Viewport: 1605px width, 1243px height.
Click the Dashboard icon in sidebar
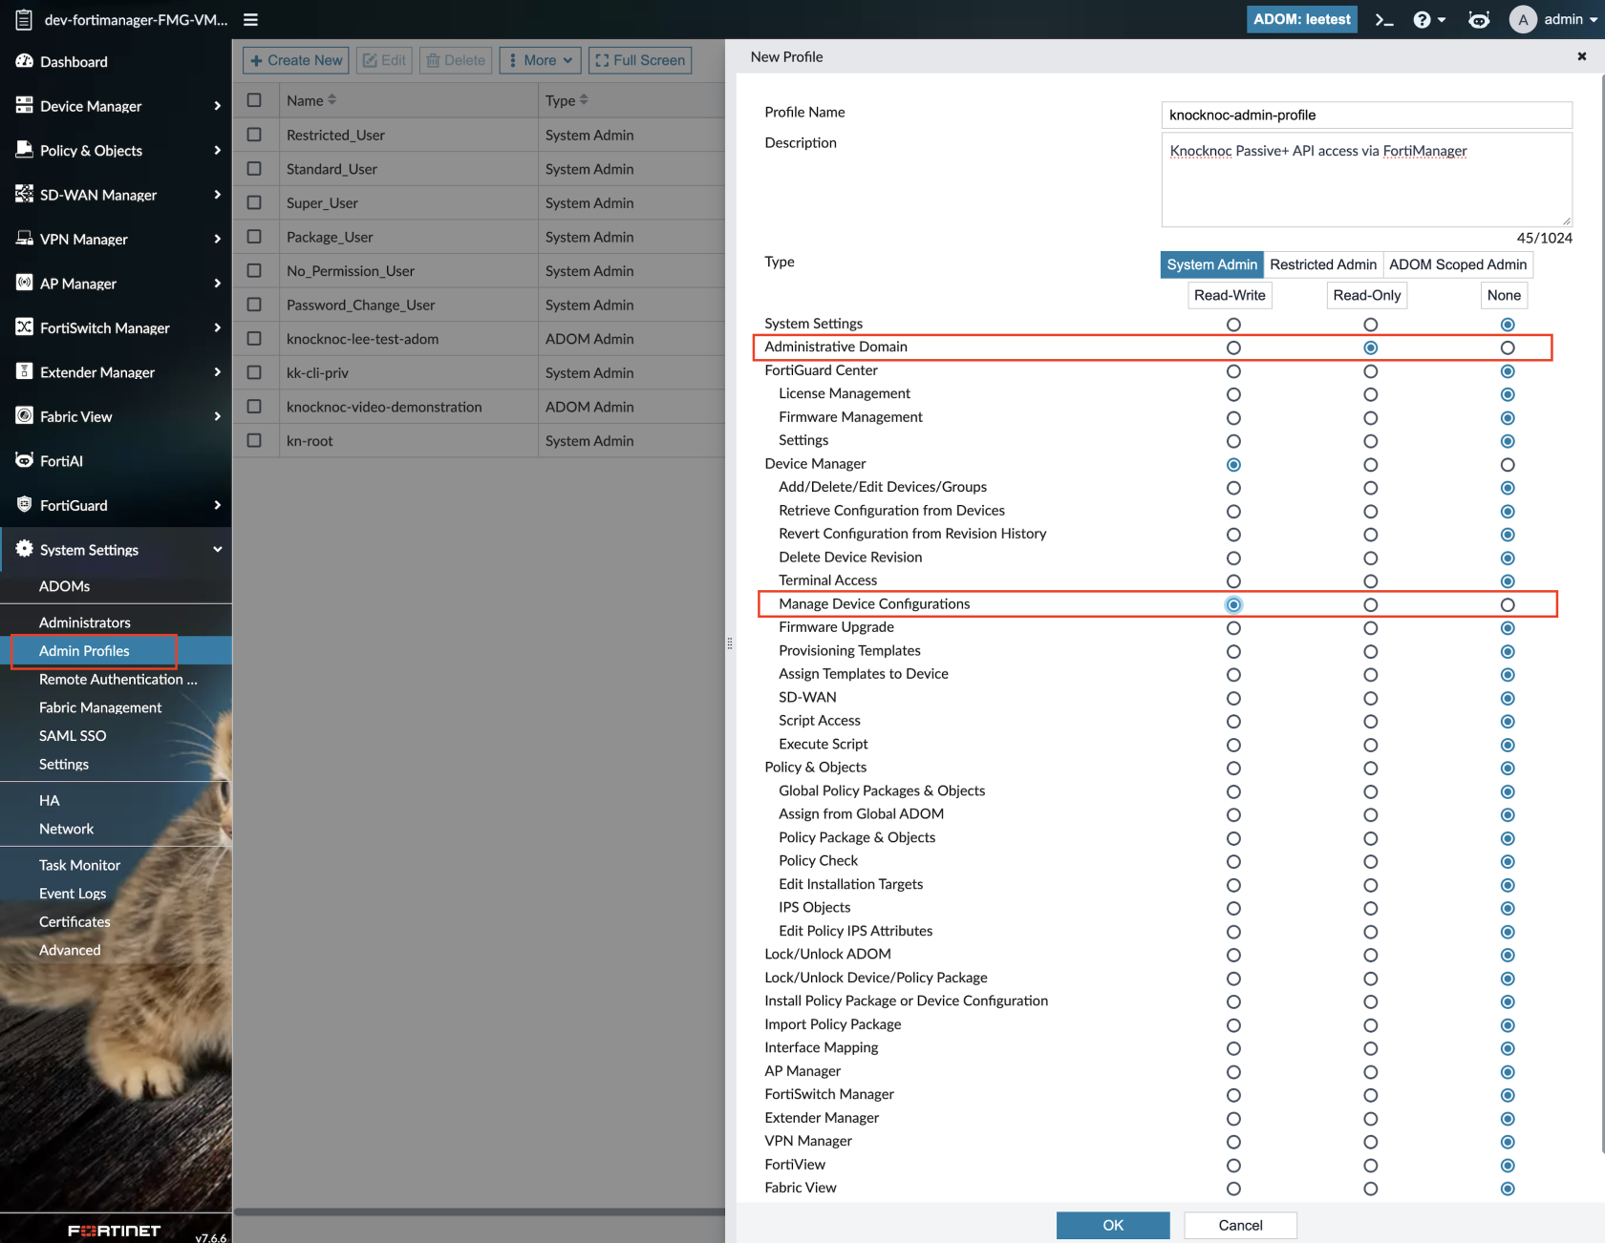tap(24, 61)
